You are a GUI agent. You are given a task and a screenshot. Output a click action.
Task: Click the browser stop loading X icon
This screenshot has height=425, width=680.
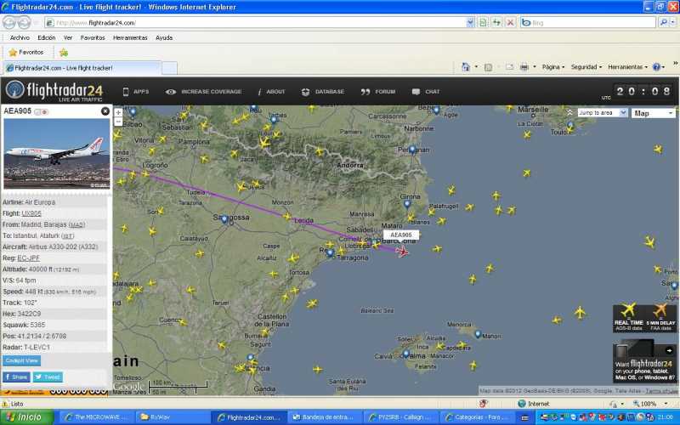[x=511, y=23]
